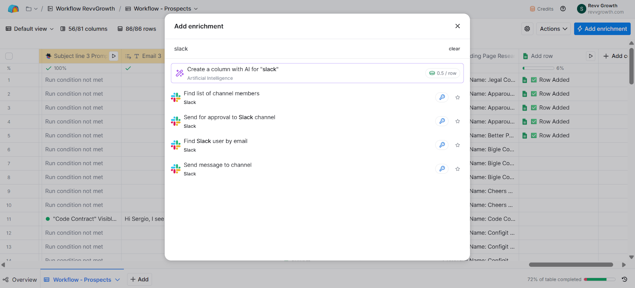Open the Credits coin indicator
Screen dimensions: 635x288
[x=541, y=9]
